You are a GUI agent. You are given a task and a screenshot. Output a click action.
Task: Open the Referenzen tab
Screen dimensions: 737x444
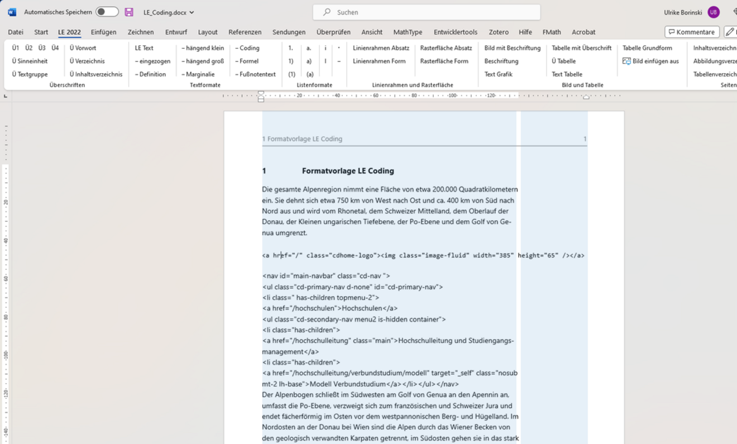(245, 32)
